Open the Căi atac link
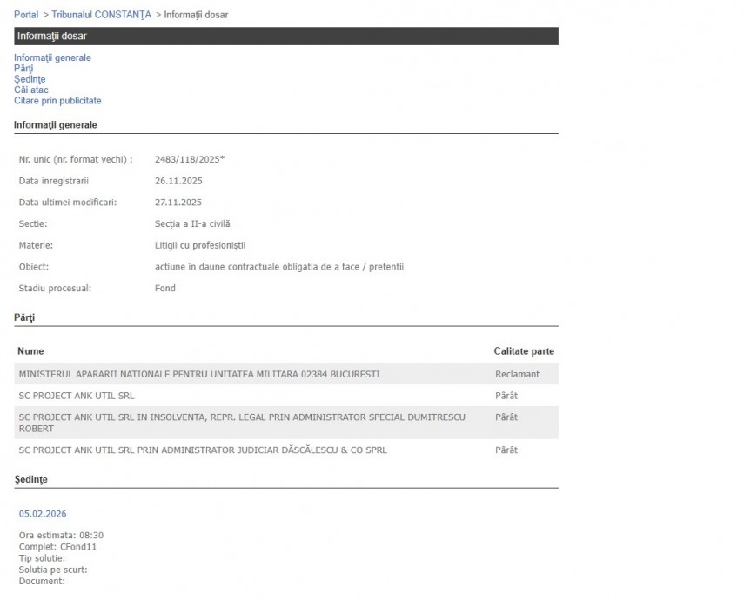 [x=30, y=90]
